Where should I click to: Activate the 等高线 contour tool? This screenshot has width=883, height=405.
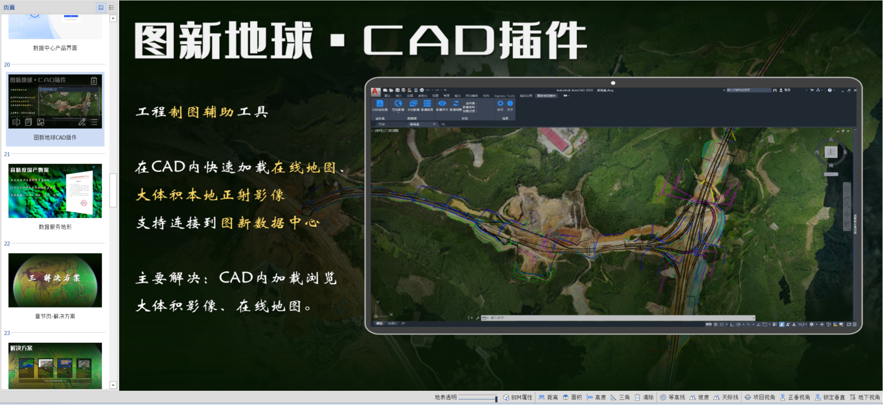pos(673,397)
